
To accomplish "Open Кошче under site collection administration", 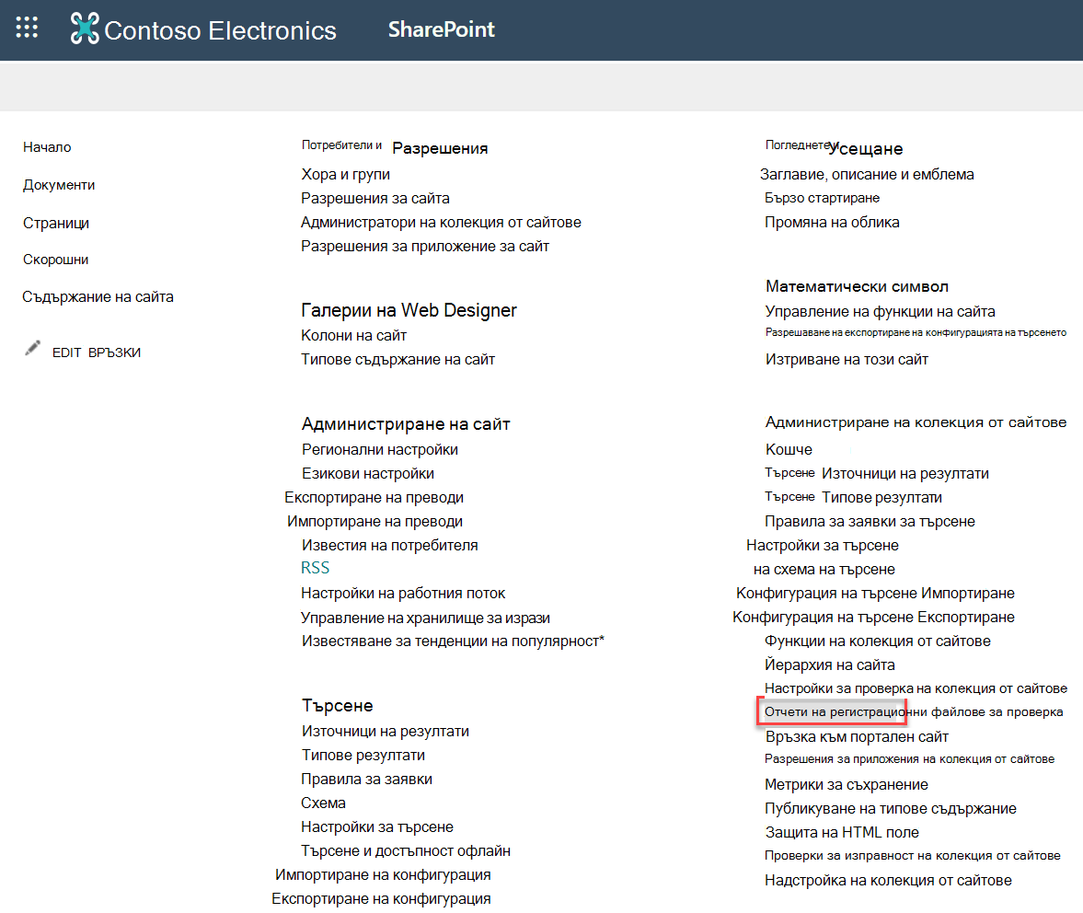I will [789, 449].
